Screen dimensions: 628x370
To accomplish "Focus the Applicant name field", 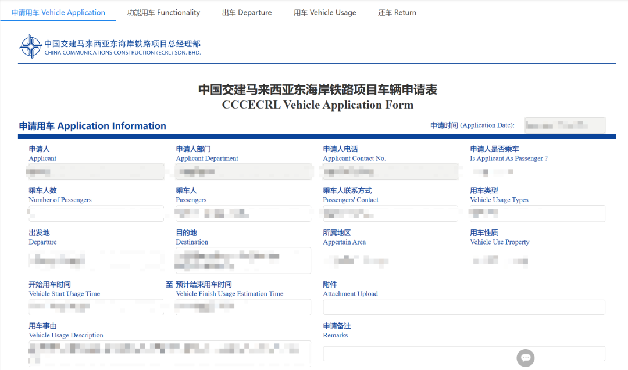I will point(96,171).
